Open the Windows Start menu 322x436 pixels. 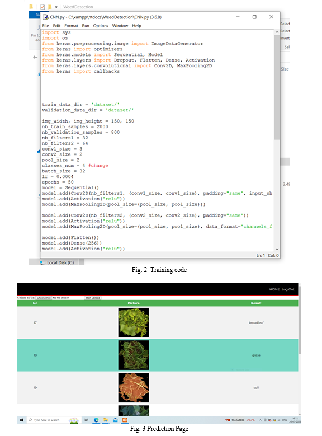pos(22,420)
